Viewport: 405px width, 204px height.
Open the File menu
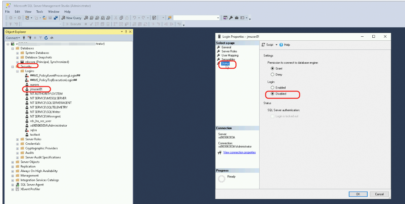(8, 11)
